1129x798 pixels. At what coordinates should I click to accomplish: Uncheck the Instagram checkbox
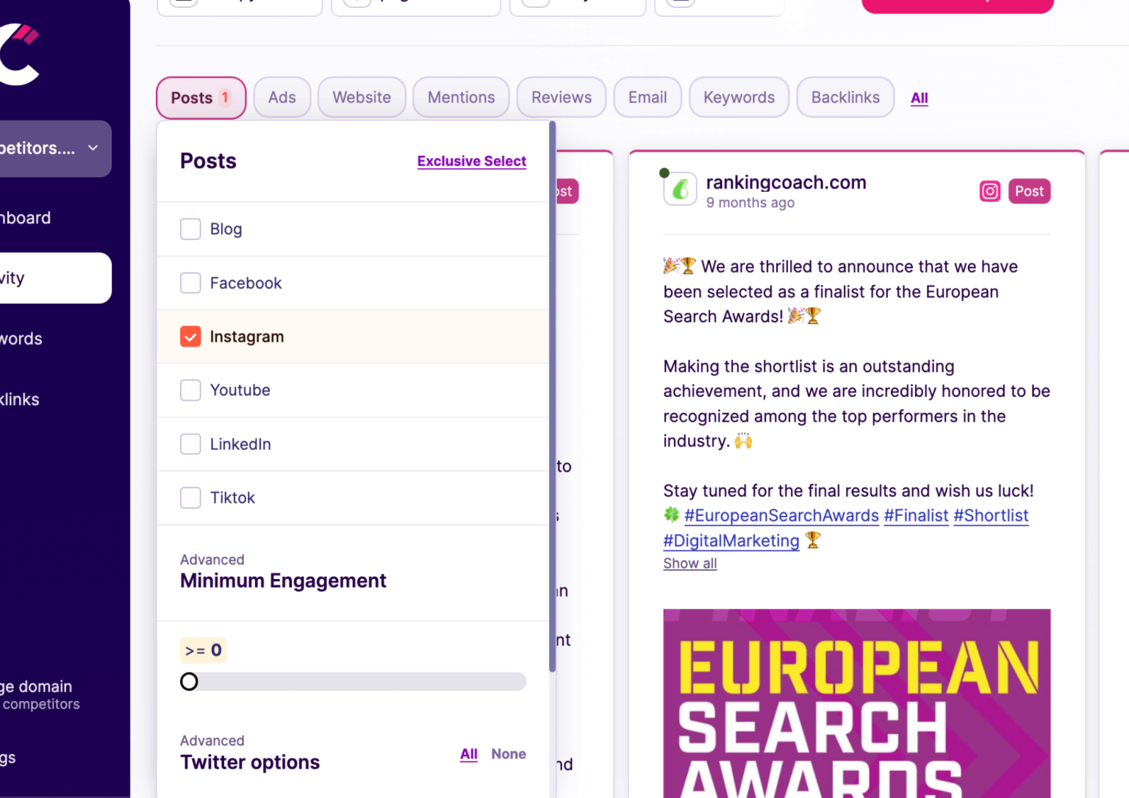coord(190,337)
